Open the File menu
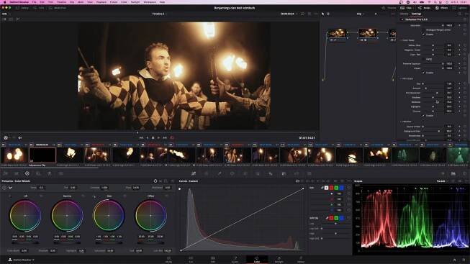470x264 pixels. pyautogui.click(x=34, y=1)
